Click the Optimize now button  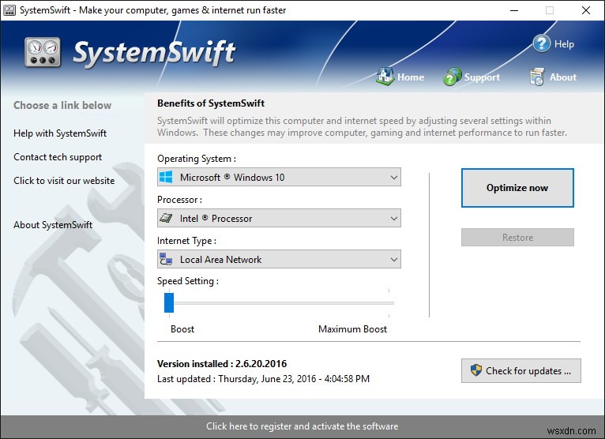coord(517,188)
